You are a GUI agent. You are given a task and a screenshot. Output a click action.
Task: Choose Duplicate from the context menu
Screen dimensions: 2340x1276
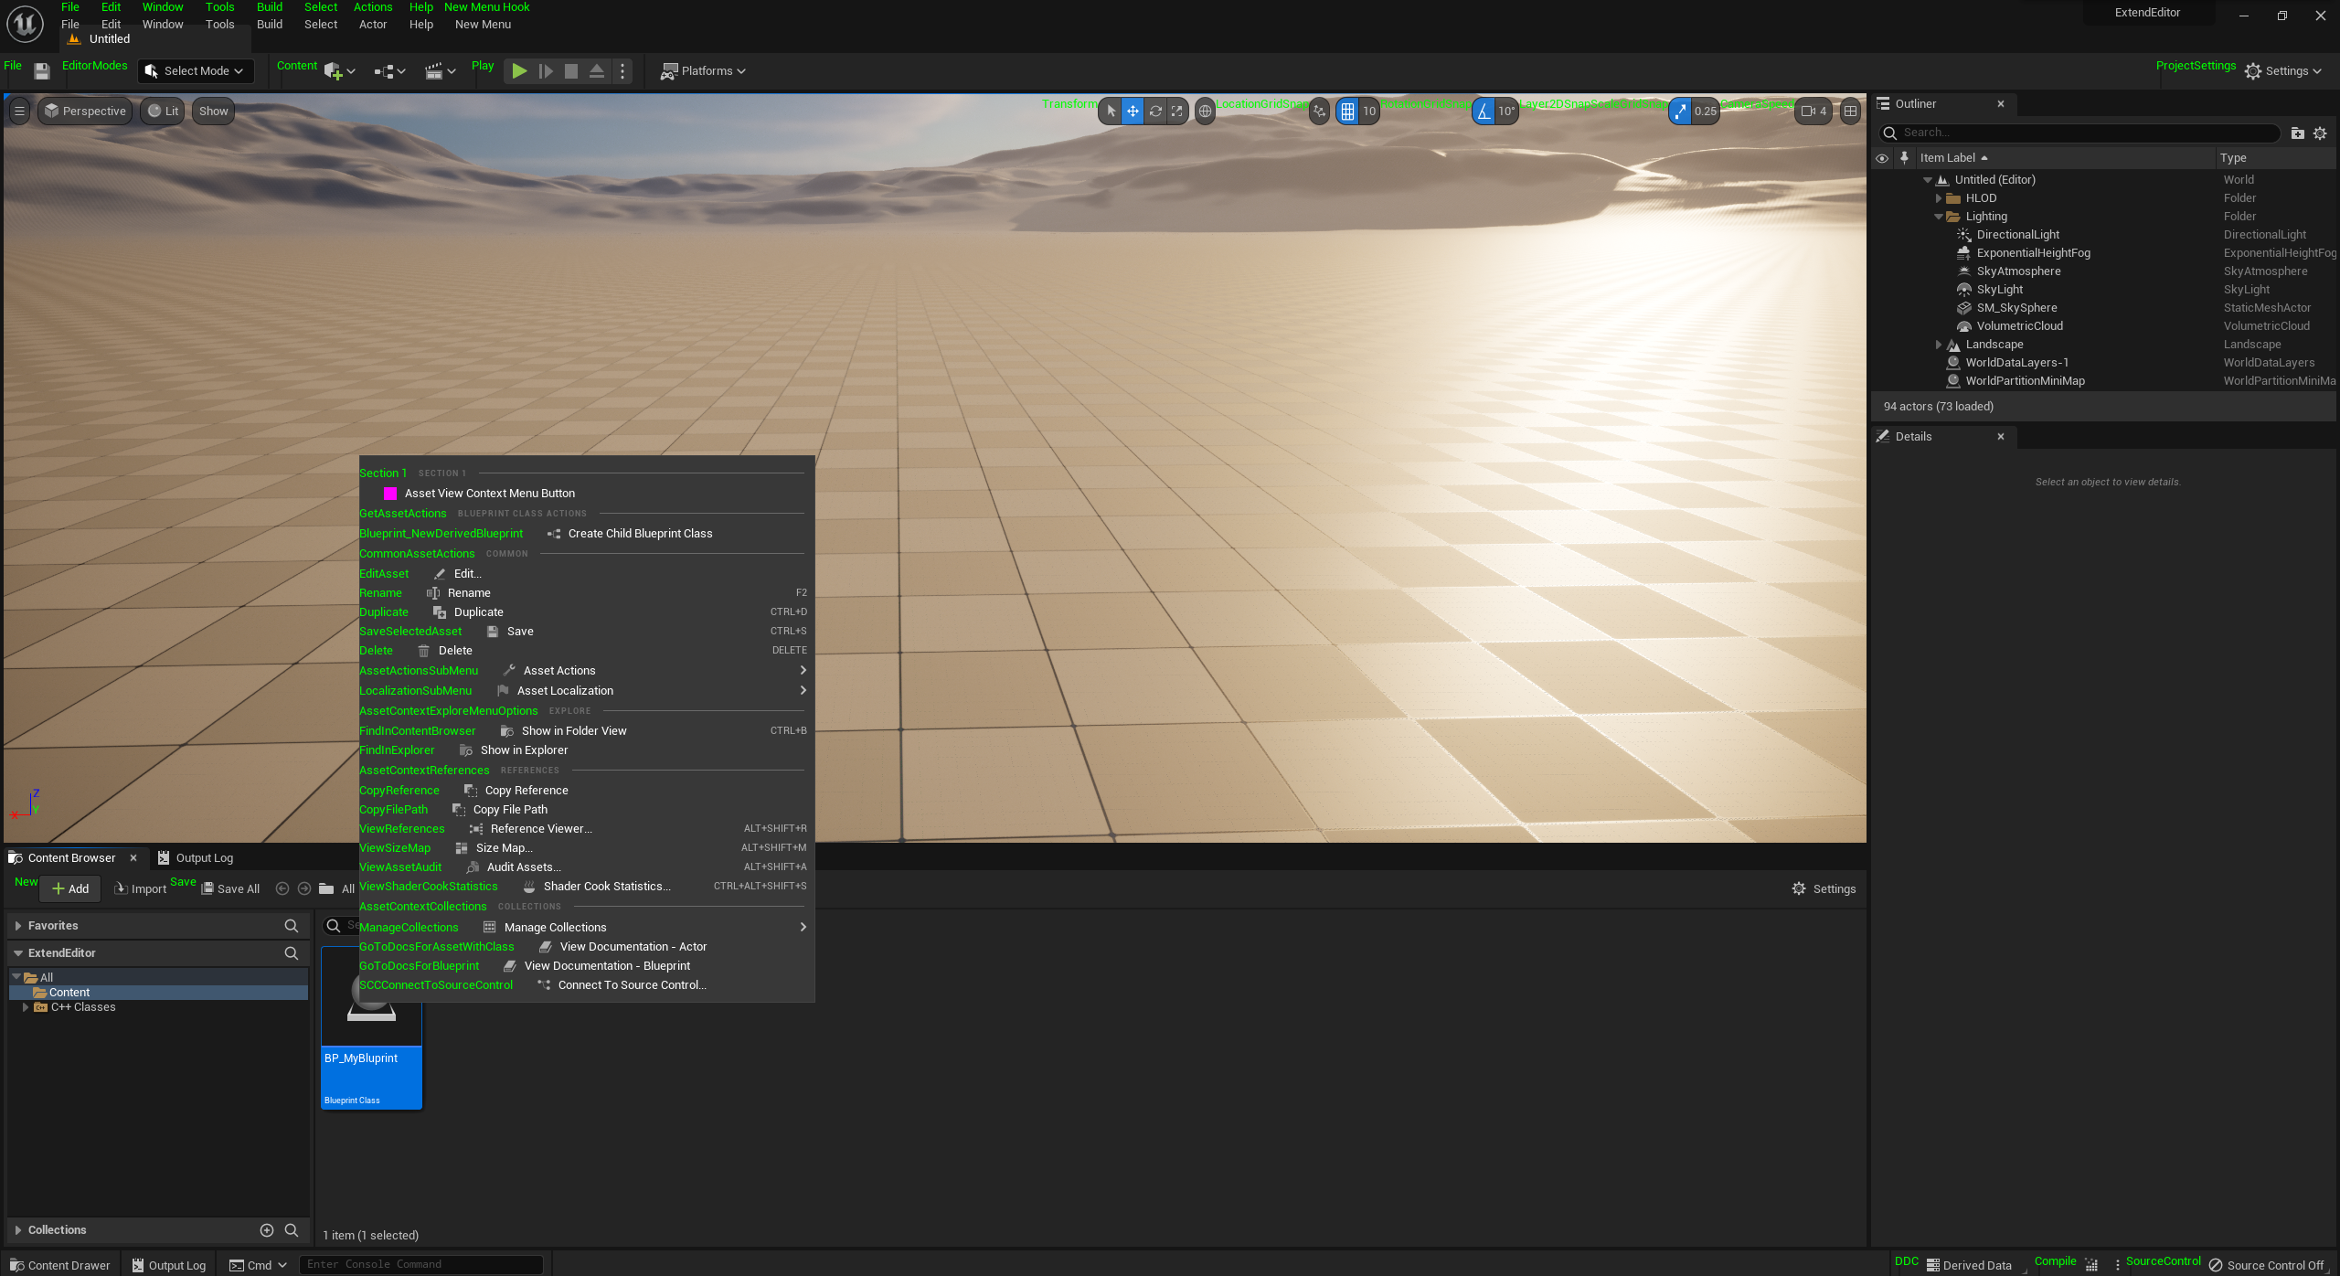click(478, 612)
